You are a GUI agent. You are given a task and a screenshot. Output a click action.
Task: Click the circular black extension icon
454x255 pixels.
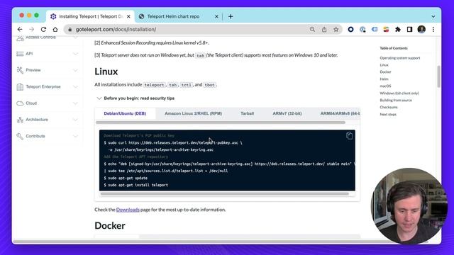click(x=350, y=29)
